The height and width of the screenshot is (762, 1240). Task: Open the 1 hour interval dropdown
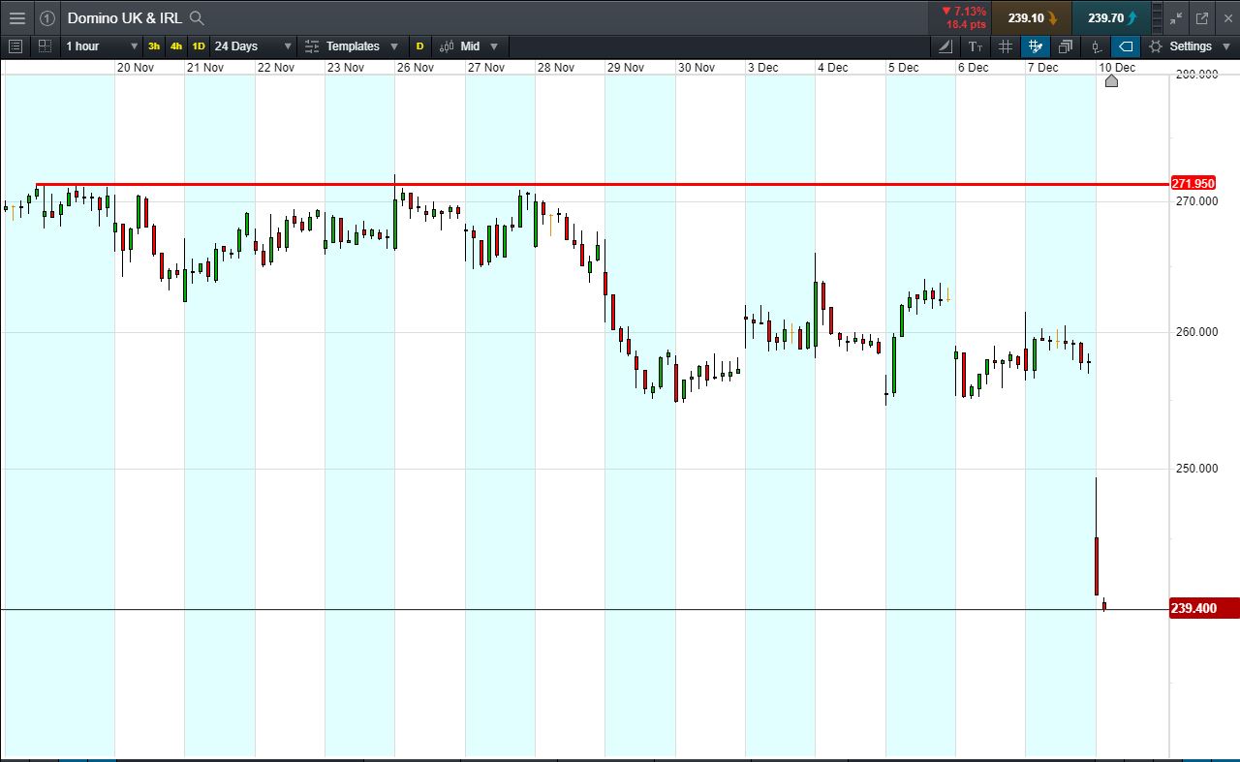point(102,46)
